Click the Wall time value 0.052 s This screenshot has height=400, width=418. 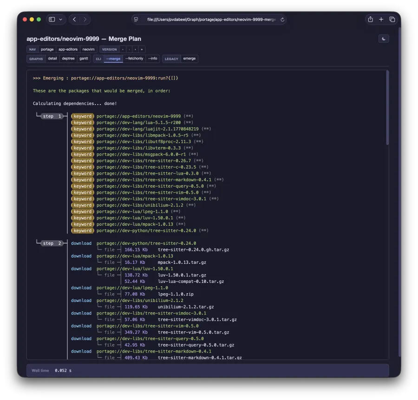click(63, 371)
